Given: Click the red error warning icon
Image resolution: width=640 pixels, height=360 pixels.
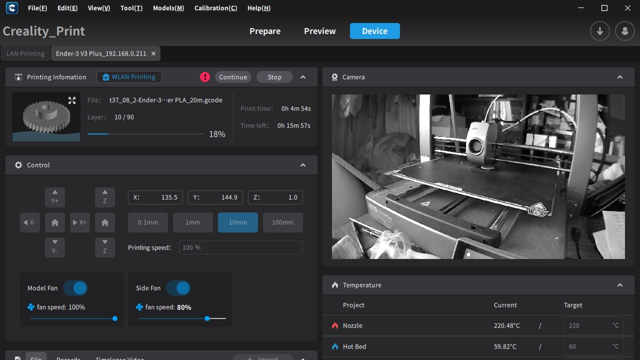Looking at the screenshot, I should click(x=205, y=77).
